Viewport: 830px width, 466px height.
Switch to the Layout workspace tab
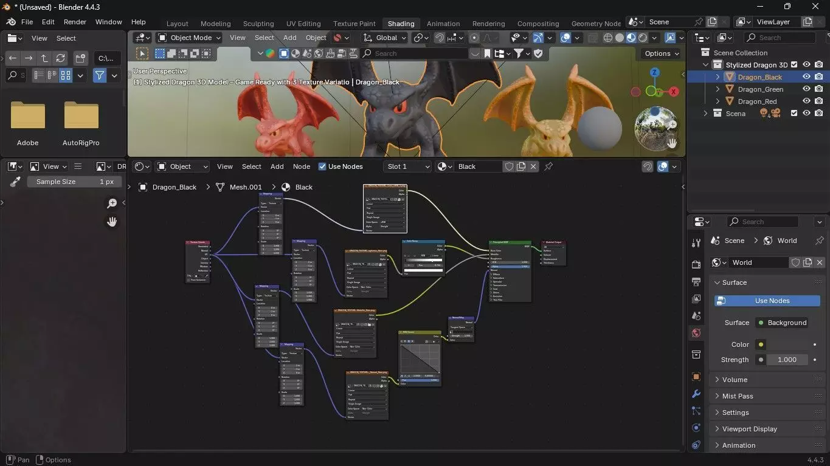coord(178,24)
